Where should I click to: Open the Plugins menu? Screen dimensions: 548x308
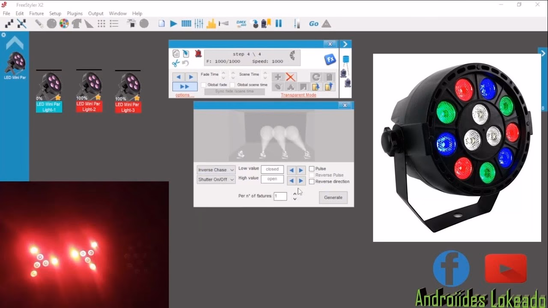point(74,13)
